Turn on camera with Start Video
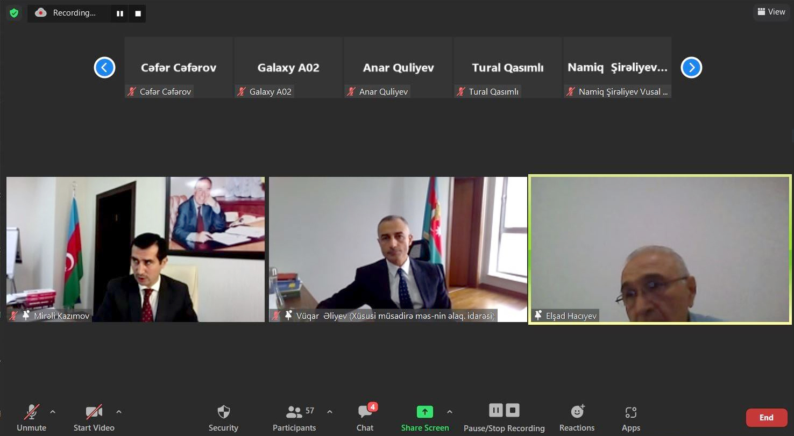Image resolution: width=794 pixels, height=436 pixels. pyautogui.click(x=94, y=418)
